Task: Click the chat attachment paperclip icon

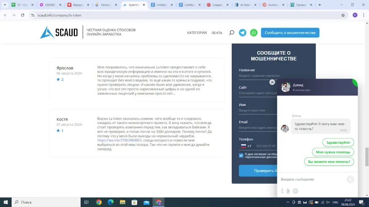Action: click(288, 191)
